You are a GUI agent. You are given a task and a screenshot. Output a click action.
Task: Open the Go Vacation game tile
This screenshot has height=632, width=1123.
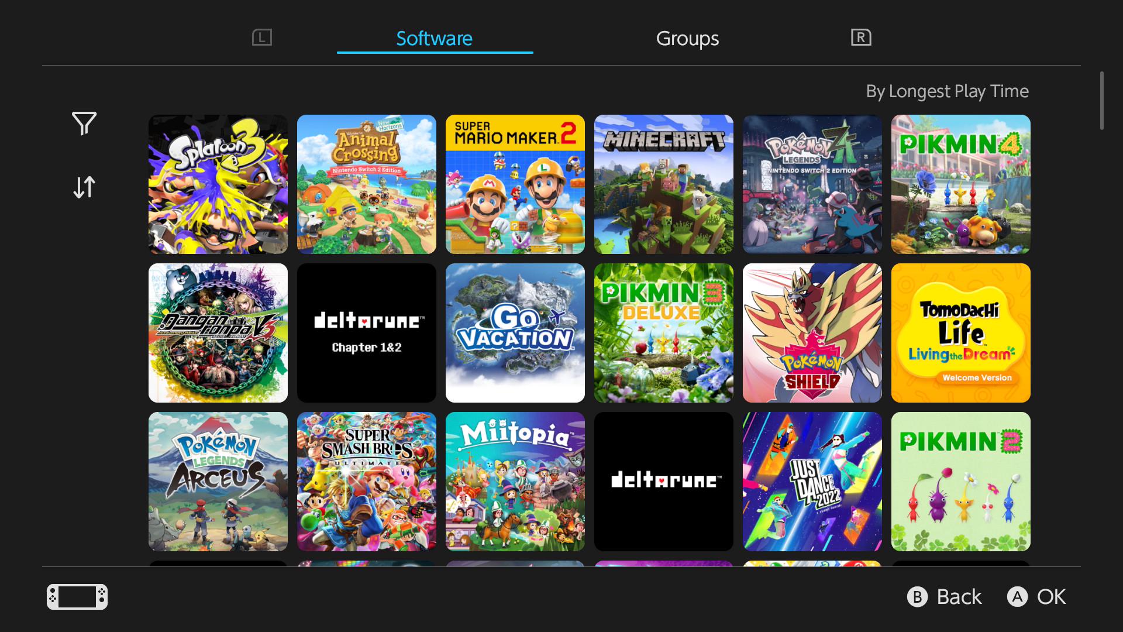coord(515,333)
